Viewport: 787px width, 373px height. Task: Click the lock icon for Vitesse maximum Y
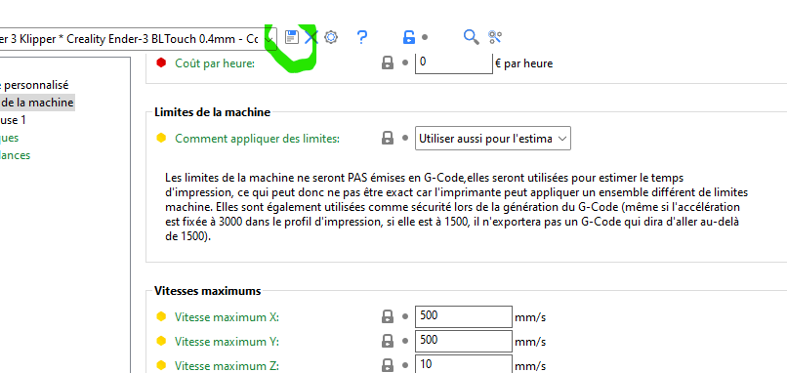(387, 342)
